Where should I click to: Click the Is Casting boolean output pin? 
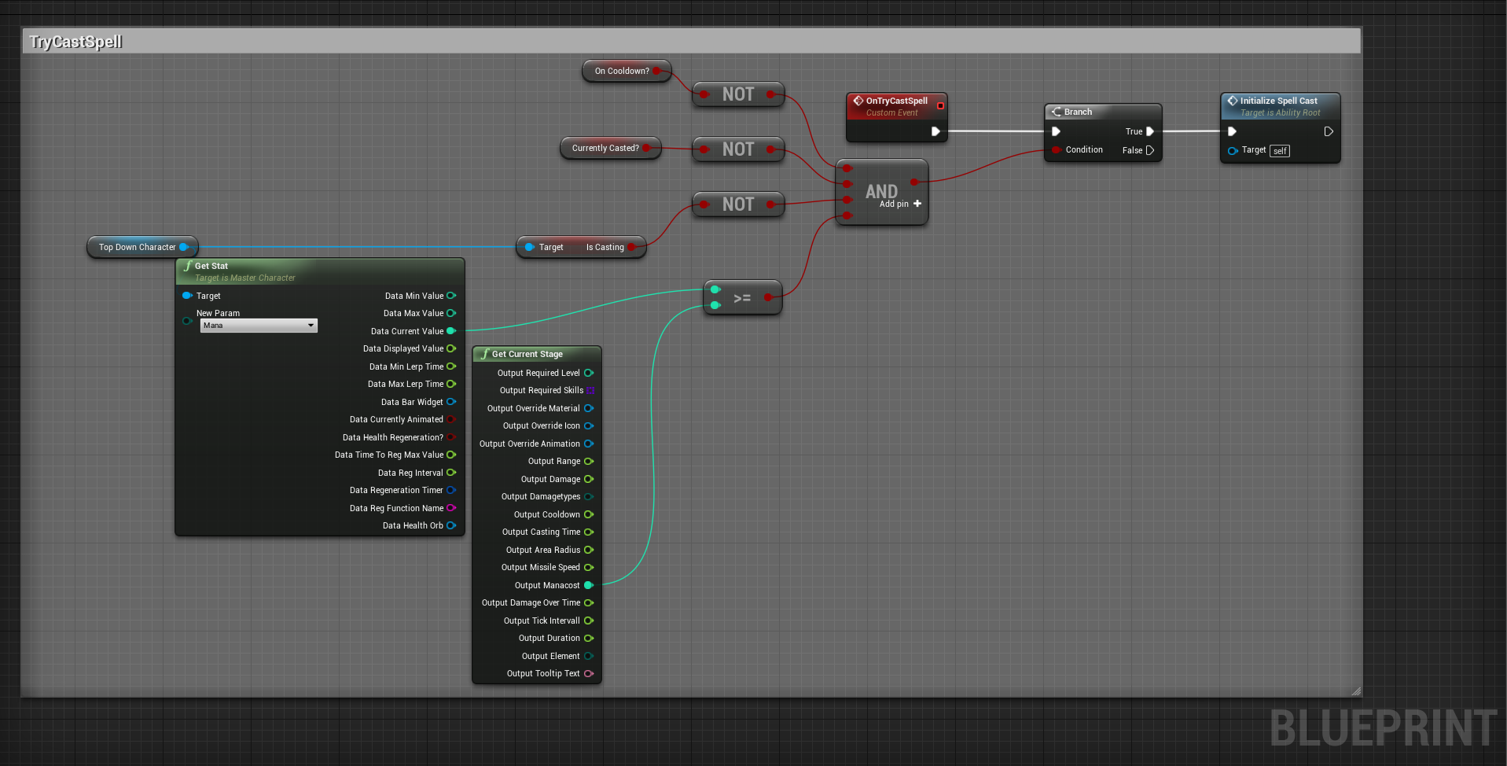point(631,247)
